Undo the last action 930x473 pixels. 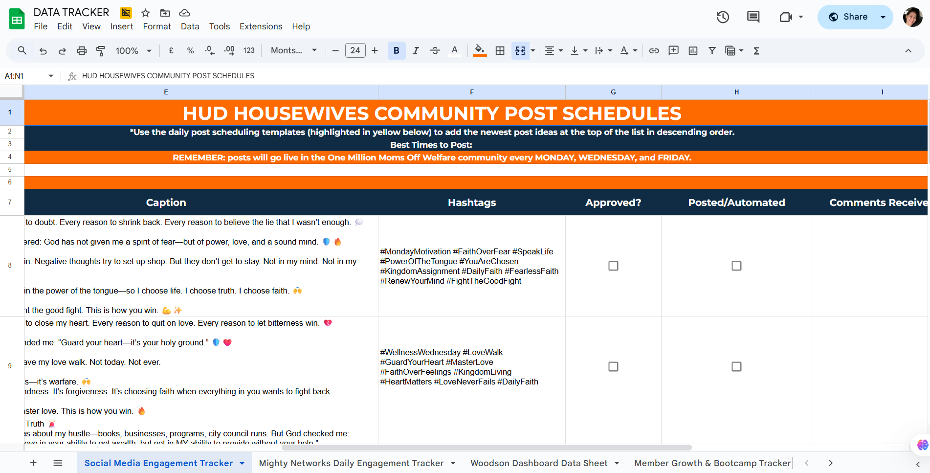click(43, 51)
